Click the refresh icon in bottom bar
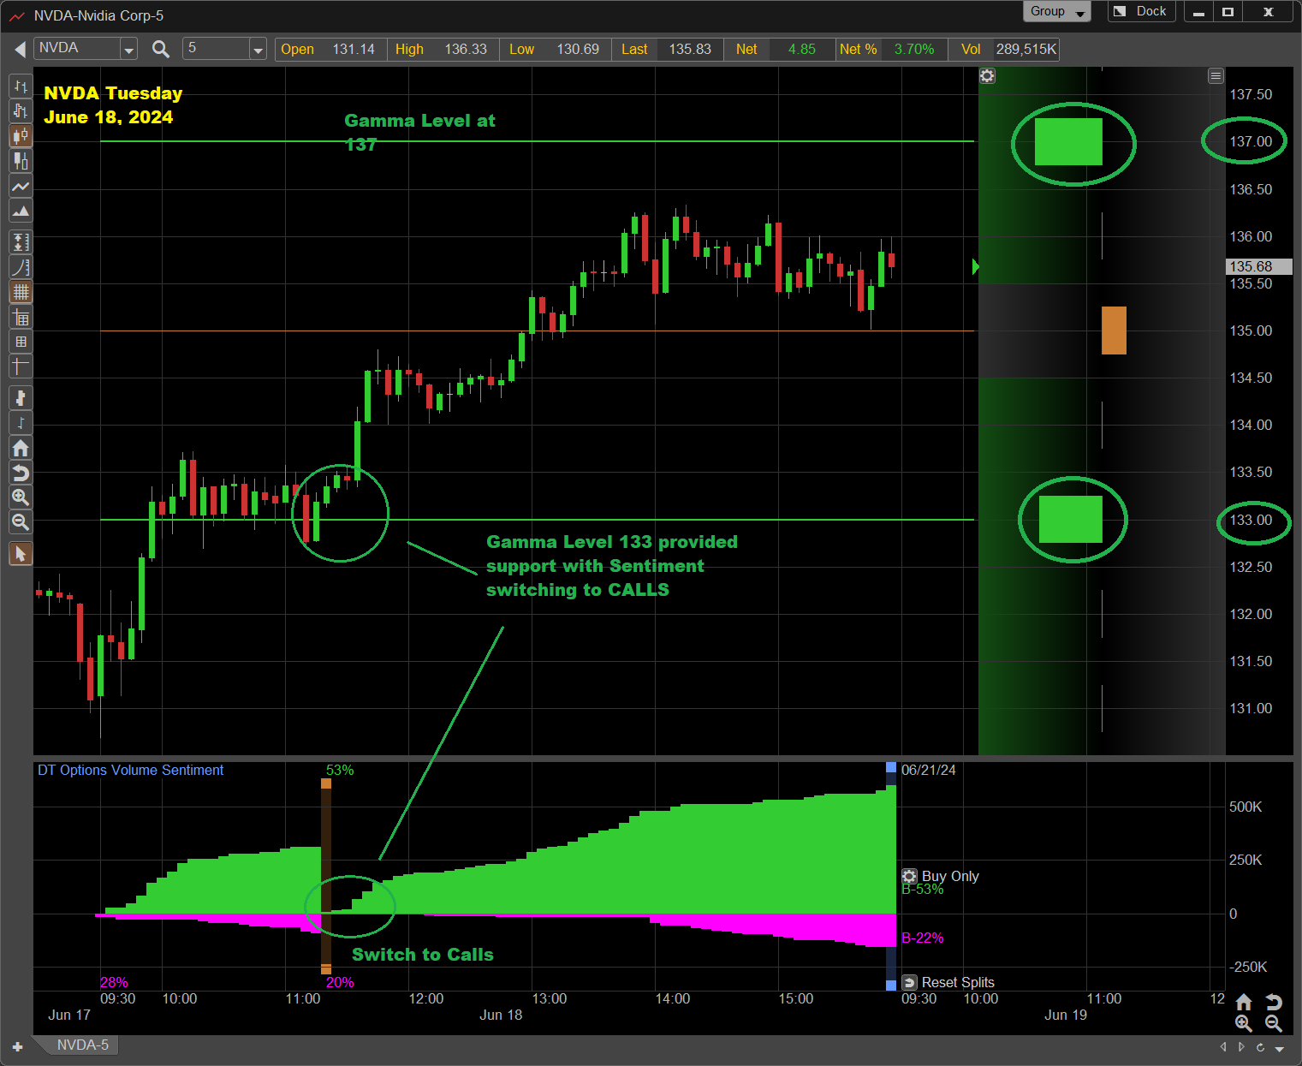The height and width of the screenshot is (1066, 1302). [x=1260, y=1047]
